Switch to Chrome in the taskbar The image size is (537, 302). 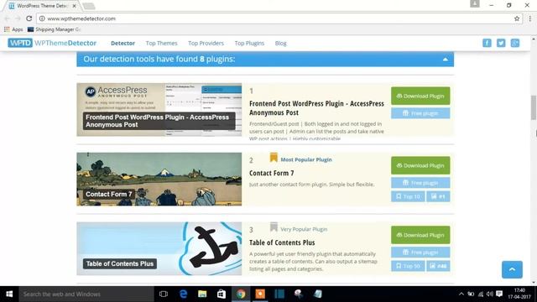pos(241,294)
